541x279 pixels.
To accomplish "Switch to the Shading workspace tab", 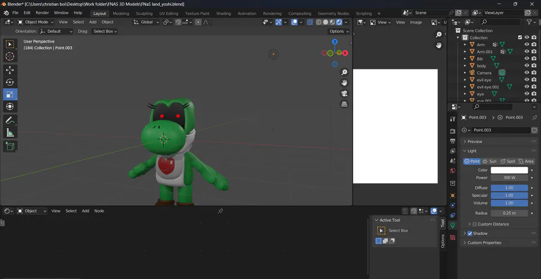I will point(223,13).
